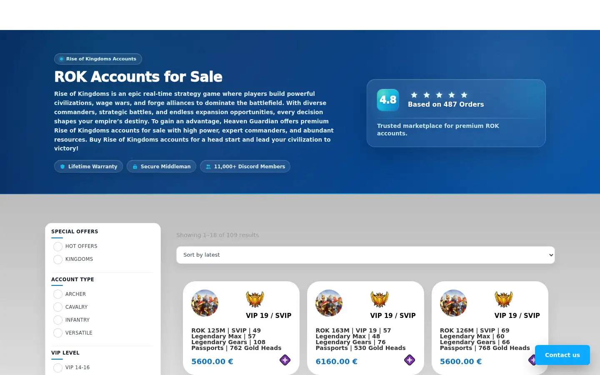
Task: Click the Lifetime Warranty badge
Action: tap(88, 166)
